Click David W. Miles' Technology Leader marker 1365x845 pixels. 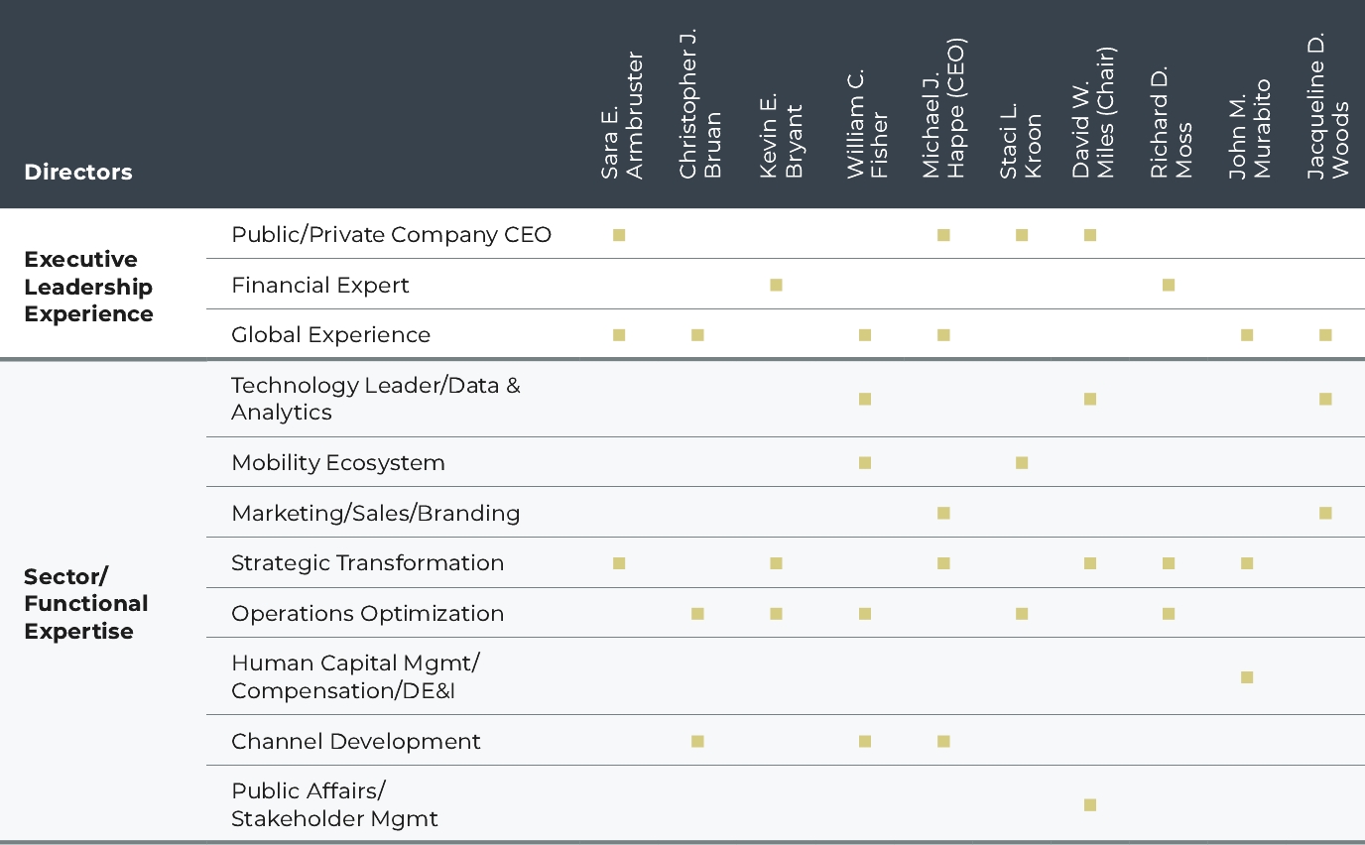point(1089,399)
